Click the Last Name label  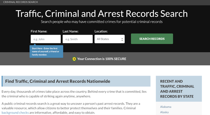71,31
